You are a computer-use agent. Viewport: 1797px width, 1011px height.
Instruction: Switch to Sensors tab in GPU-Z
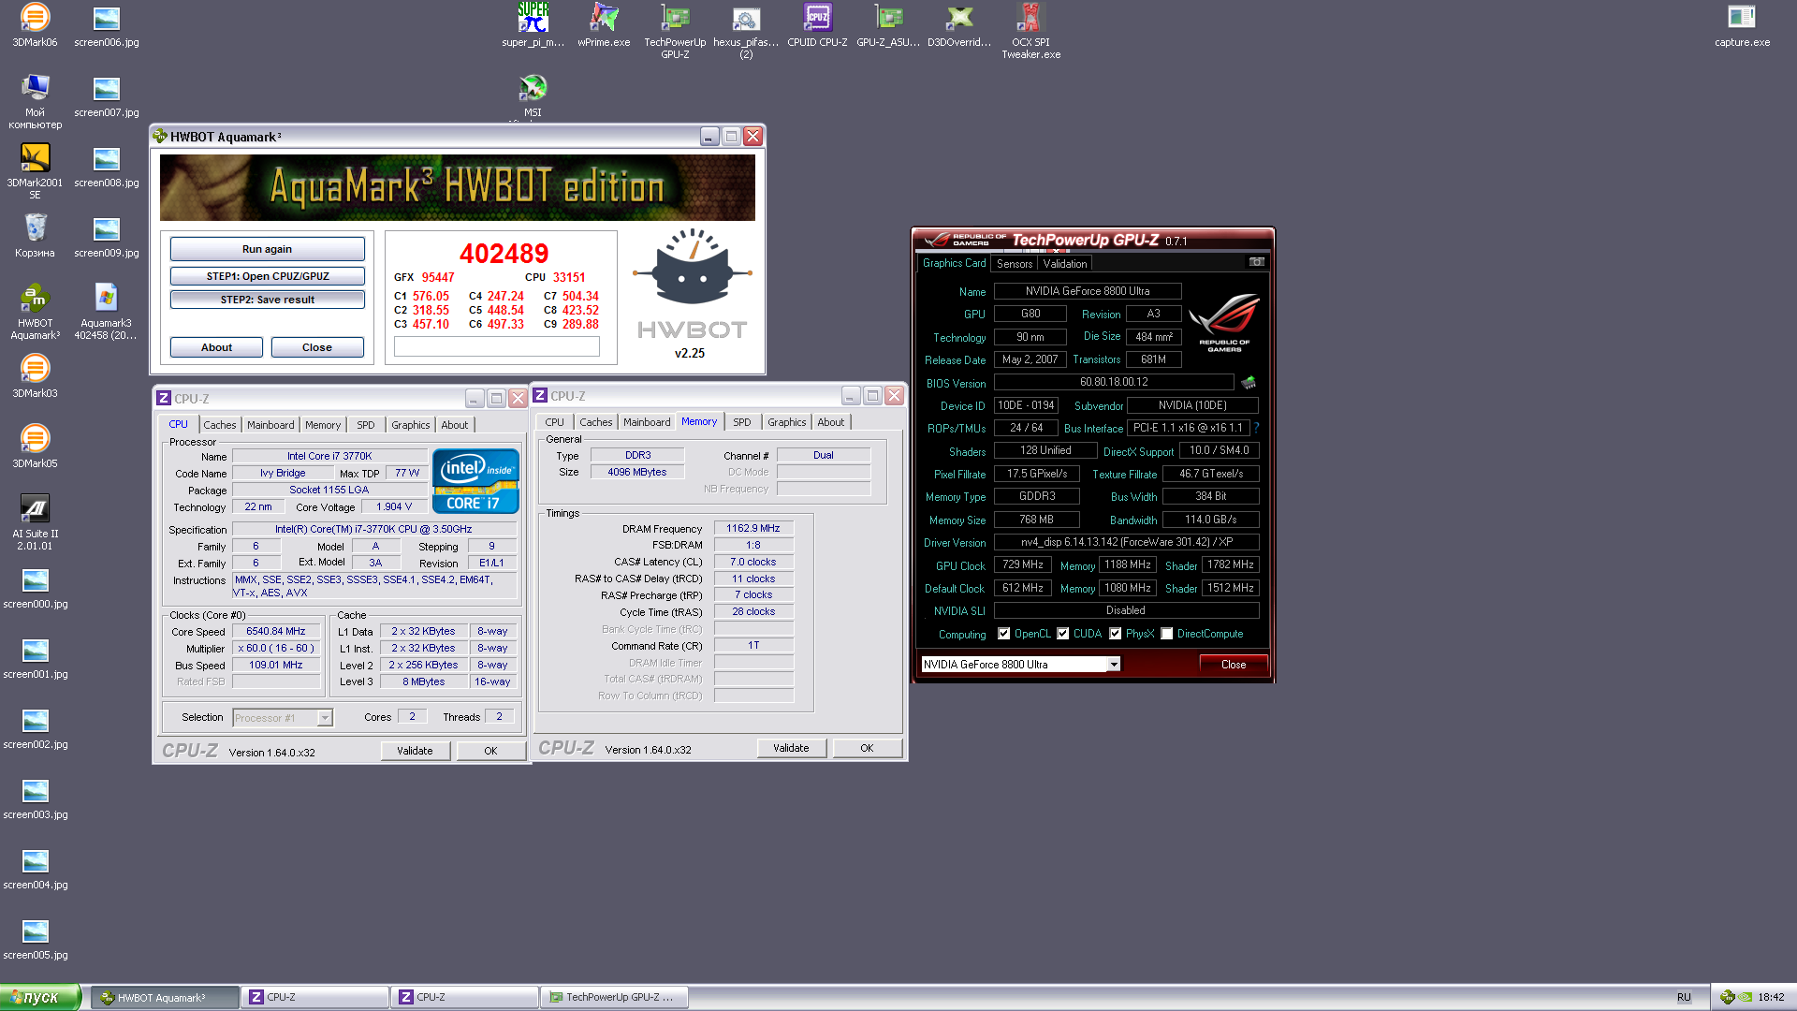1015,264
